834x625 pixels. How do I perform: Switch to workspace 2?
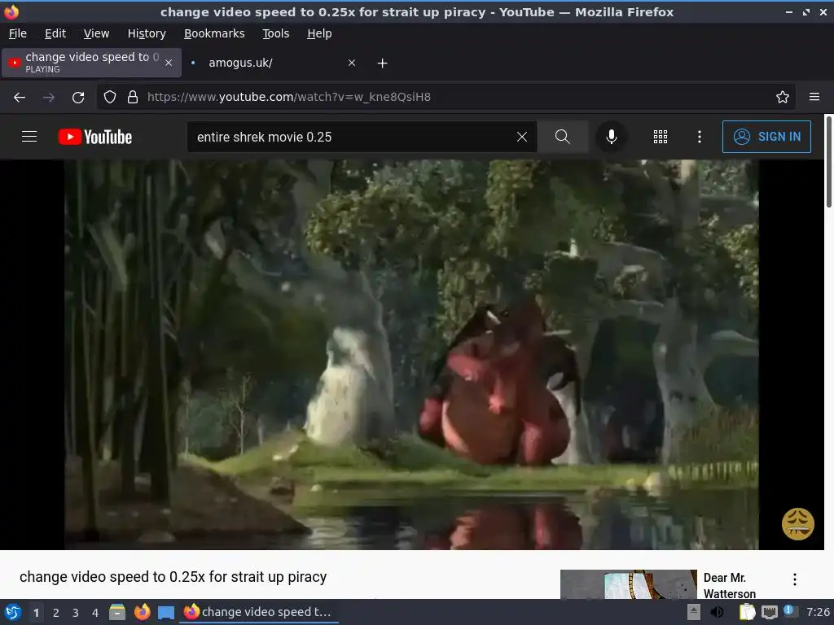56,613
